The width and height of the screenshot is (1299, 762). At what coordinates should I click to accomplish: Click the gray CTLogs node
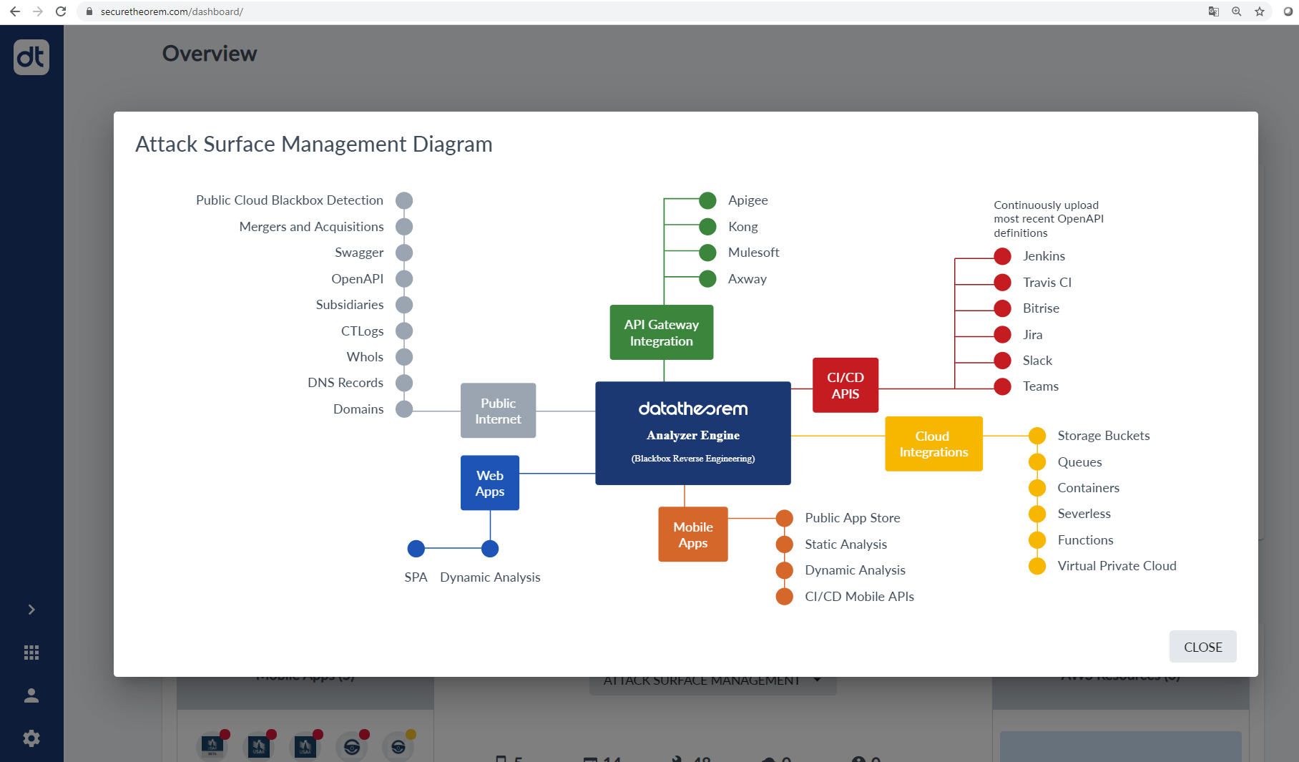(x=404, y=331)
